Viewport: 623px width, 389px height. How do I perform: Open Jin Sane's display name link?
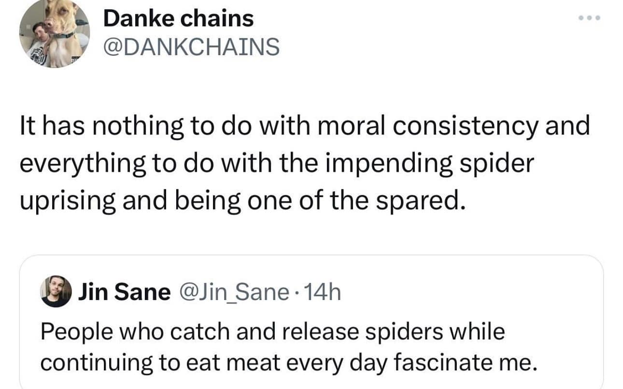[124, 292]
